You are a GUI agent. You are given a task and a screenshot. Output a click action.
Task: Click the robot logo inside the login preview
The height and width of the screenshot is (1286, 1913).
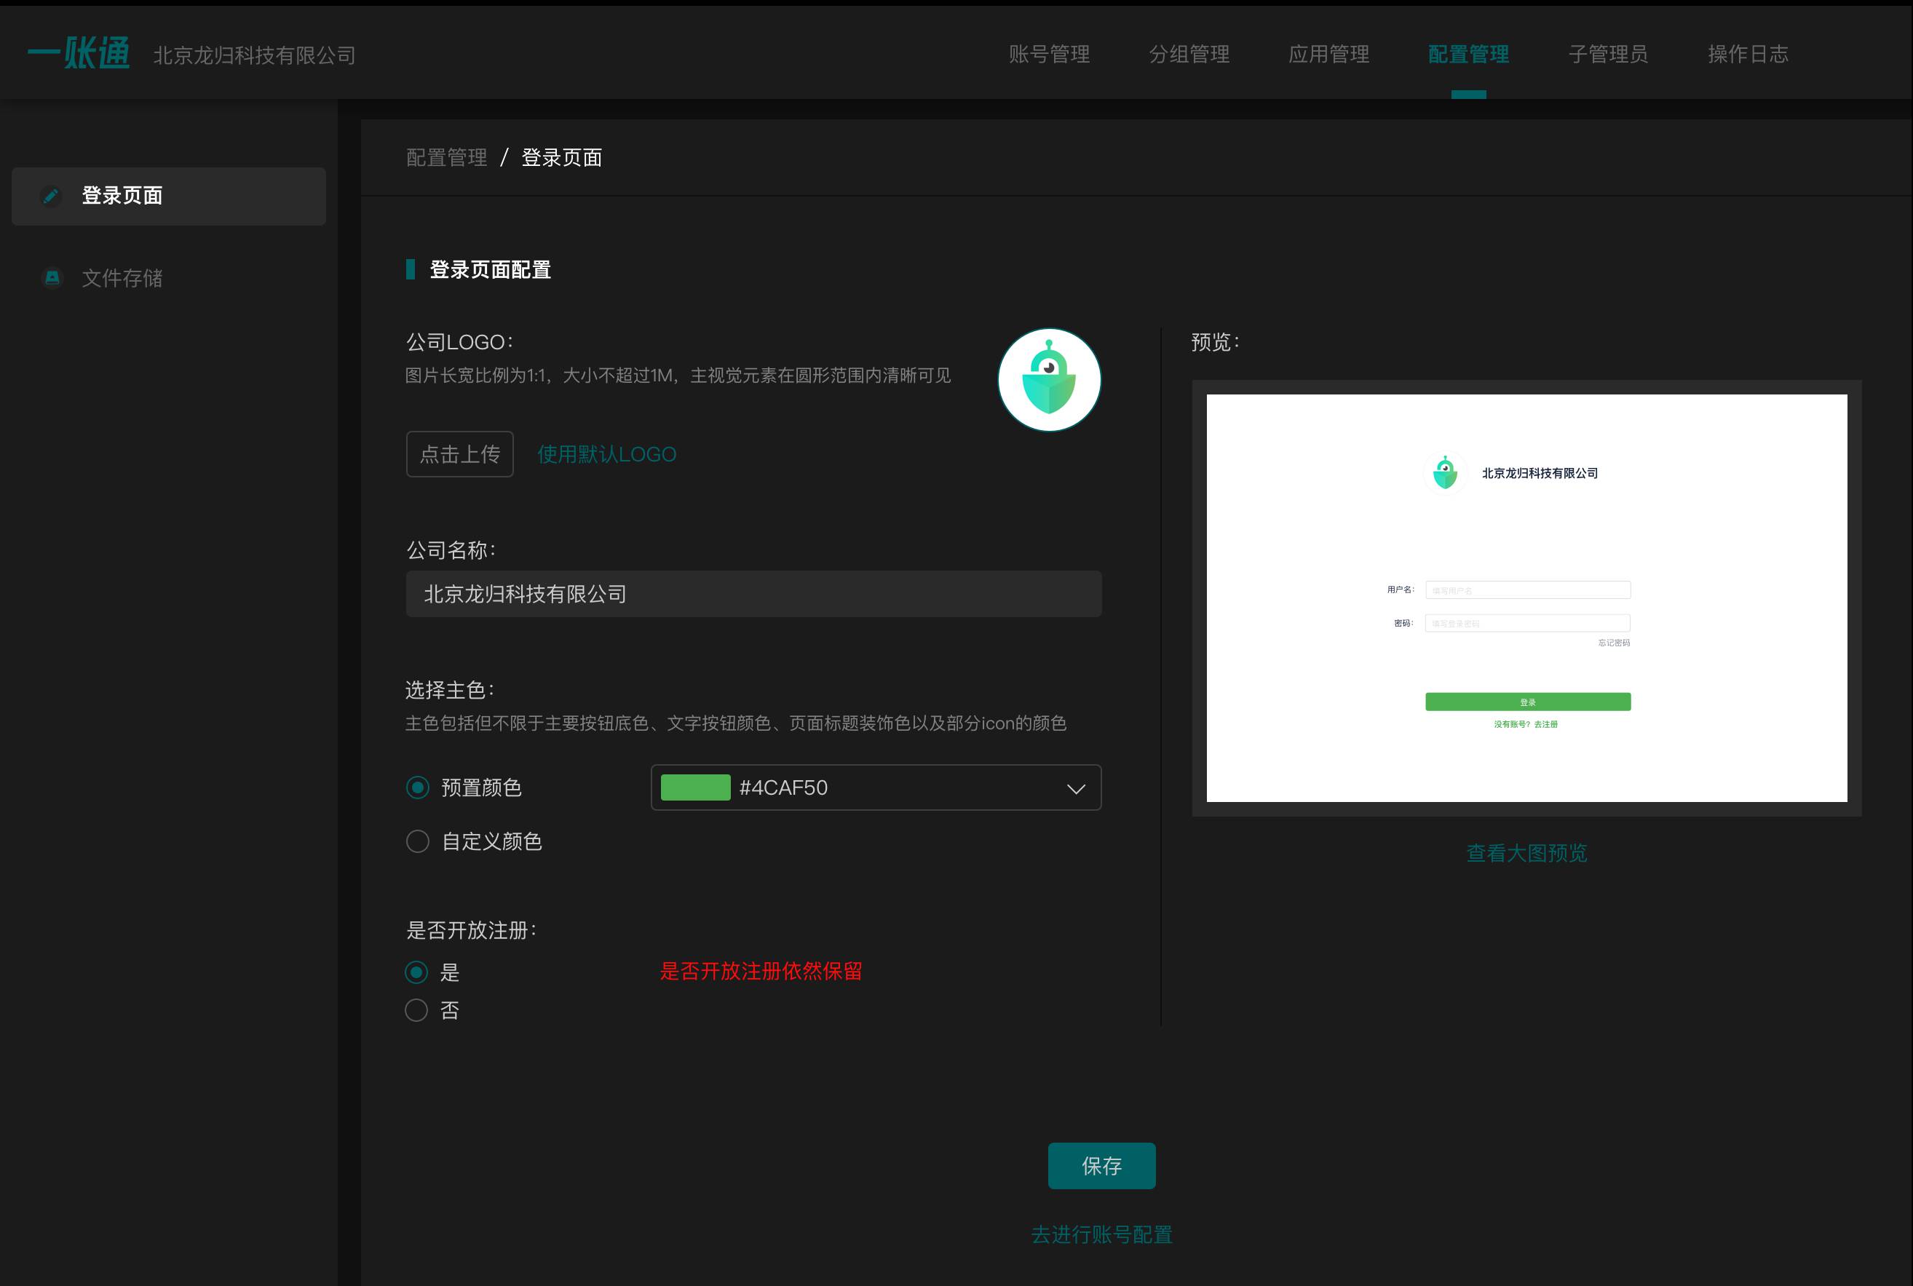coord(1446,471)
